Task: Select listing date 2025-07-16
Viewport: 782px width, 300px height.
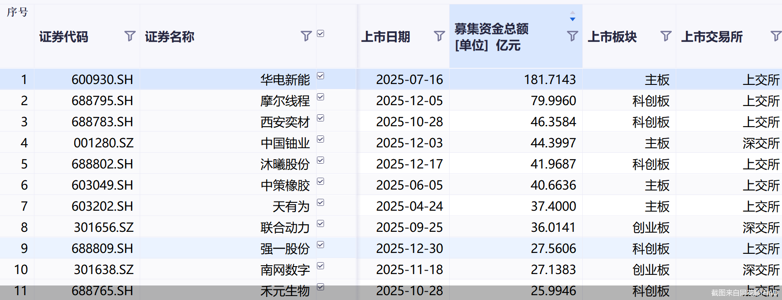Action: pyautogui.click(x=410, y=80)
